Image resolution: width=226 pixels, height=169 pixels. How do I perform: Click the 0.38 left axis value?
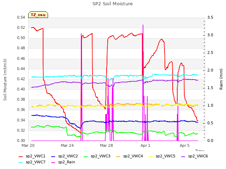click(21, 100)
